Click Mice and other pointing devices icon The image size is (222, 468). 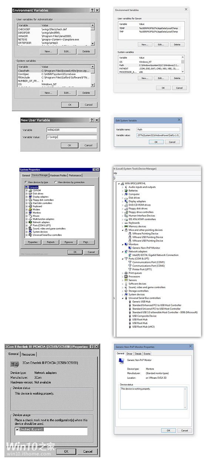[x=126, y=230]
